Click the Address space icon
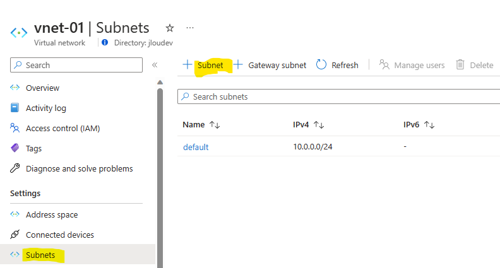 (x=15, y=214)
